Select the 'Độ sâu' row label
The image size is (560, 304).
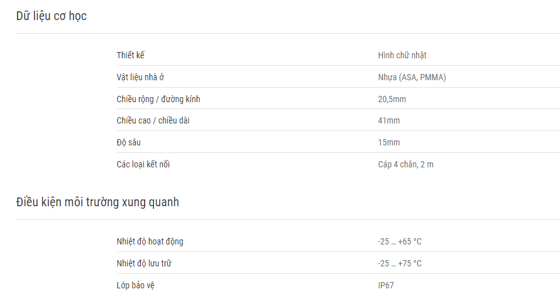pyautogui.click(x=129, y=142)
